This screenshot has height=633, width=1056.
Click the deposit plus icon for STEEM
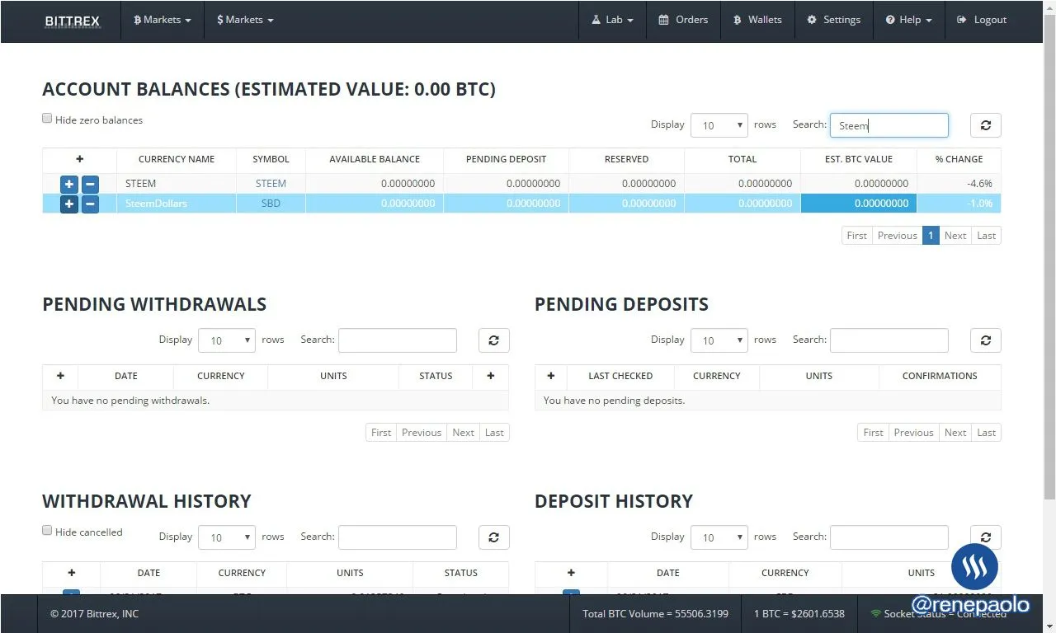pos(69,184)
